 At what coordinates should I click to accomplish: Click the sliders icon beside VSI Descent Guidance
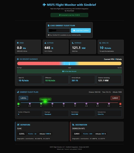[x=18, y=59]
